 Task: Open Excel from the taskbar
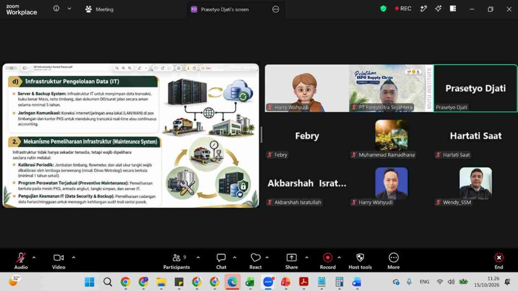250,282
